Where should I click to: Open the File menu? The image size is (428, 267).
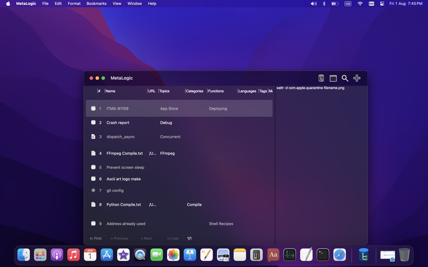coord(46,4)
